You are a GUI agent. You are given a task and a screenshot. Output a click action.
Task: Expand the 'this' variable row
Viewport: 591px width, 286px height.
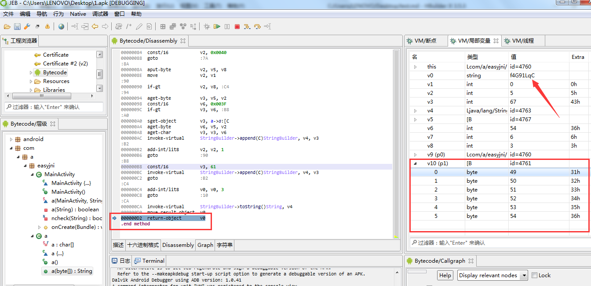pos(415,67)
